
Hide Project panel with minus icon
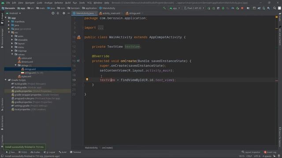coord(69,13)
